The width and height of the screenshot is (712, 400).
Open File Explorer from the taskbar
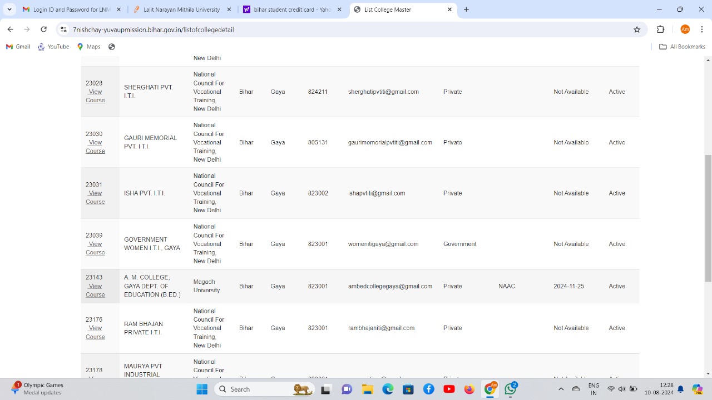point(367,389)
